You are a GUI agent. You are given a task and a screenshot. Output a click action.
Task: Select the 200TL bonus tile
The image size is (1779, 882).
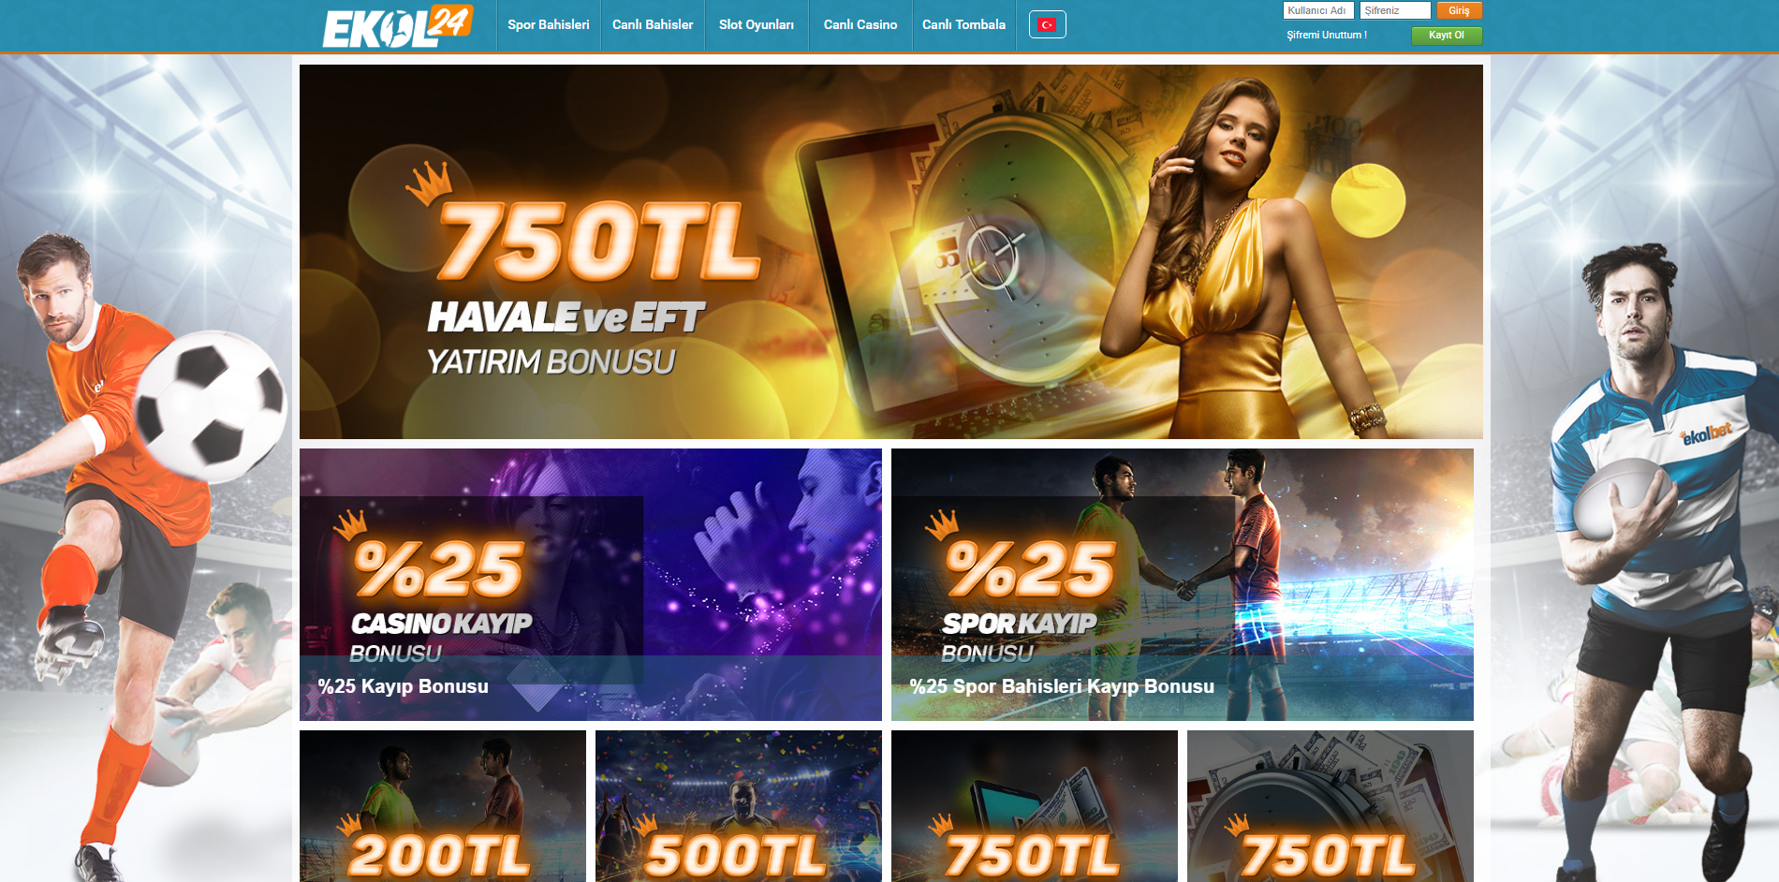(x=442, y=806)
